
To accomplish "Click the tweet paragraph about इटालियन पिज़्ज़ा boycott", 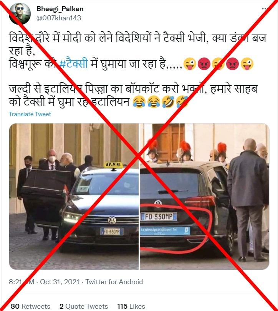I will coord(133,95).
